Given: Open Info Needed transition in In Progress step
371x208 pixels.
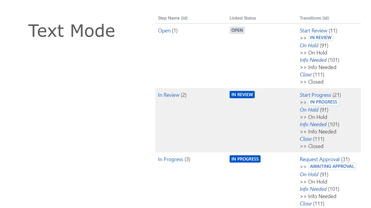Looking at the screenshot, I should point(313,189).
